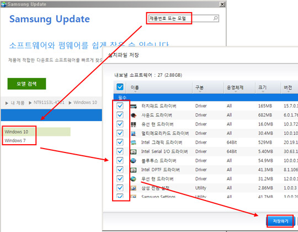Click the 165MB size cell
The height and width of the screenshot is (232, 298).
265,106
